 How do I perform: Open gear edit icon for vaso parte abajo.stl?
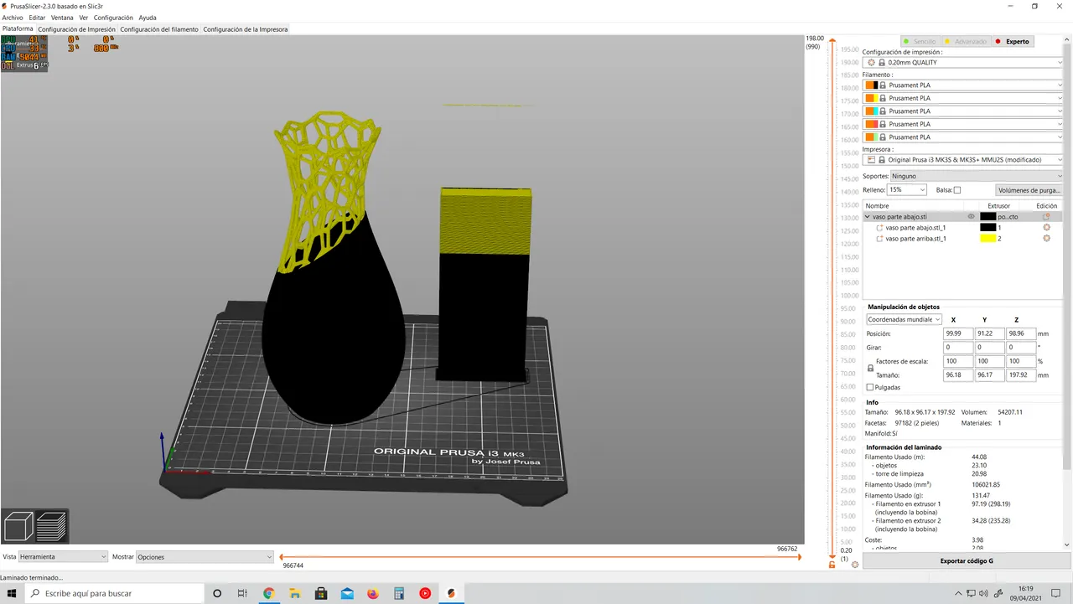[x=1046, y=216]
